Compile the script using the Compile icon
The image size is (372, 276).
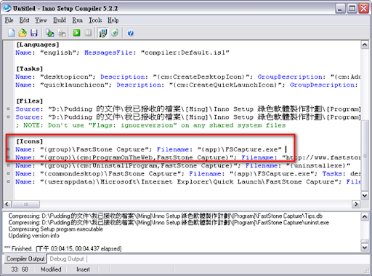coord(50,33)
